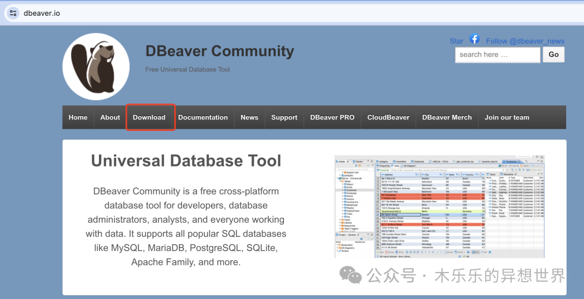Open the DBeaver PRO menu item

pyautogui.click(x=332, y=117)
